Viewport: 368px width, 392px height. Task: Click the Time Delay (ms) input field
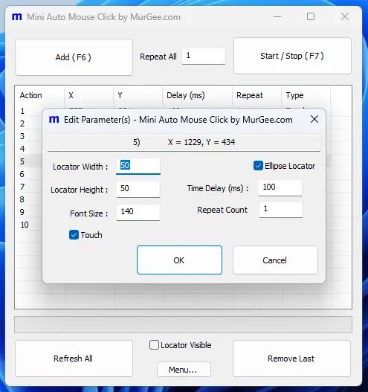(280, 187)
